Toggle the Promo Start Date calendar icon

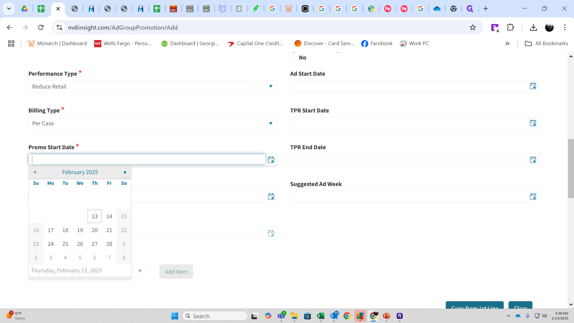pos(271,160)
